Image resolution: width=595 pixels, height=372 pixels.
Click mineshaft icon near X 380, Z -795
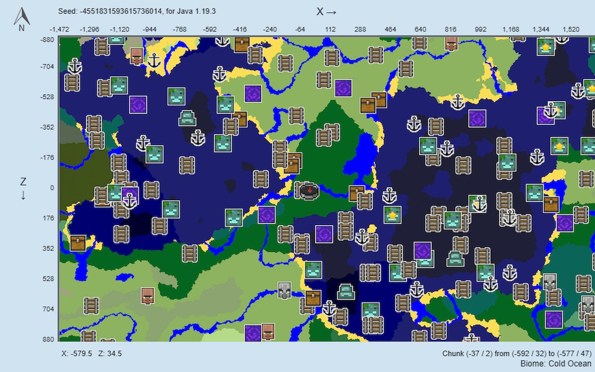tap(376, 55)
